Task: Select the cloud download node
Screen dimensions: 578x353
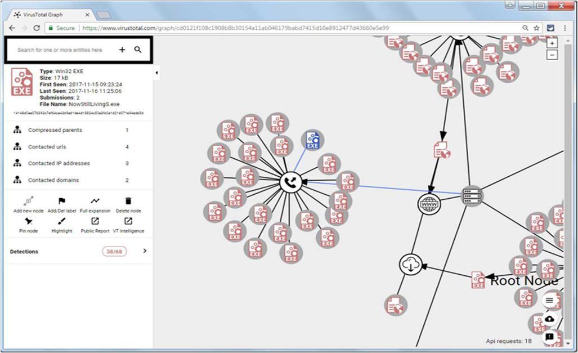Action: pyautogui.click(x=410, y=265)
